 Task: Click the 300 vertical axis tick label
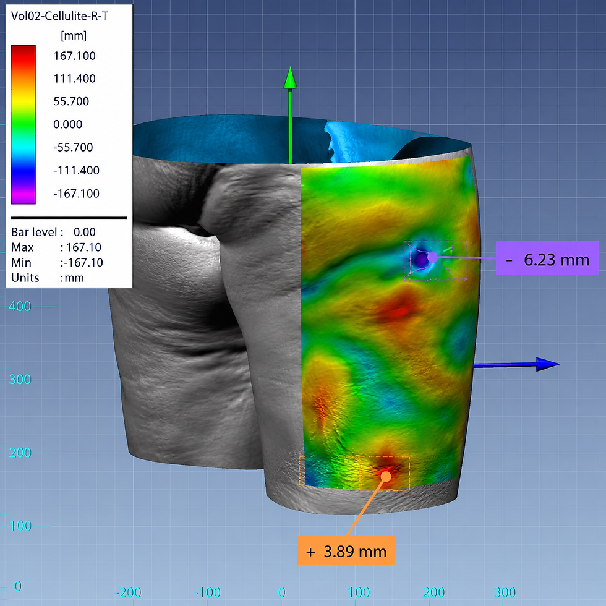coord(20,380)
